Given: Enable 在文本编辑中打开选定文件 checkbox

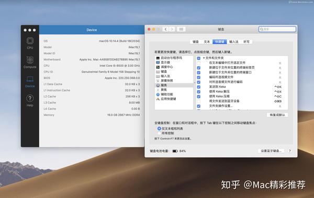Looking at the screenshot, I should click(199, 63).
